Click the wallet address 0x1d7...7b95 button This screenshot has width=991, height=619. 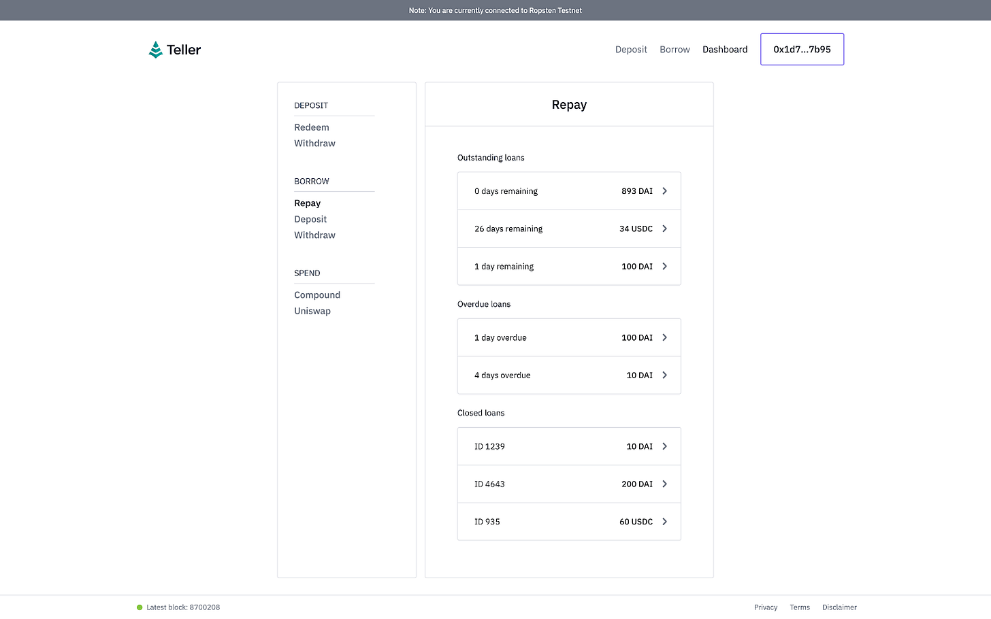click(x=802, y=50)
